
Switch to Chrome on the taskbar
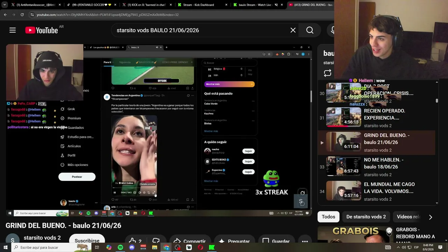pos(166,247)
